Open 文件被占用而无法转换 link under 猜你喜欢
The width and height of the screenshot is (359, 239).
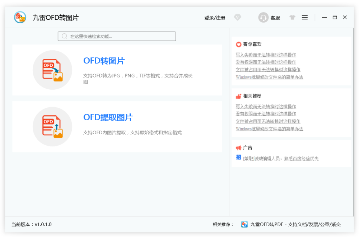[x=268, y=69]
